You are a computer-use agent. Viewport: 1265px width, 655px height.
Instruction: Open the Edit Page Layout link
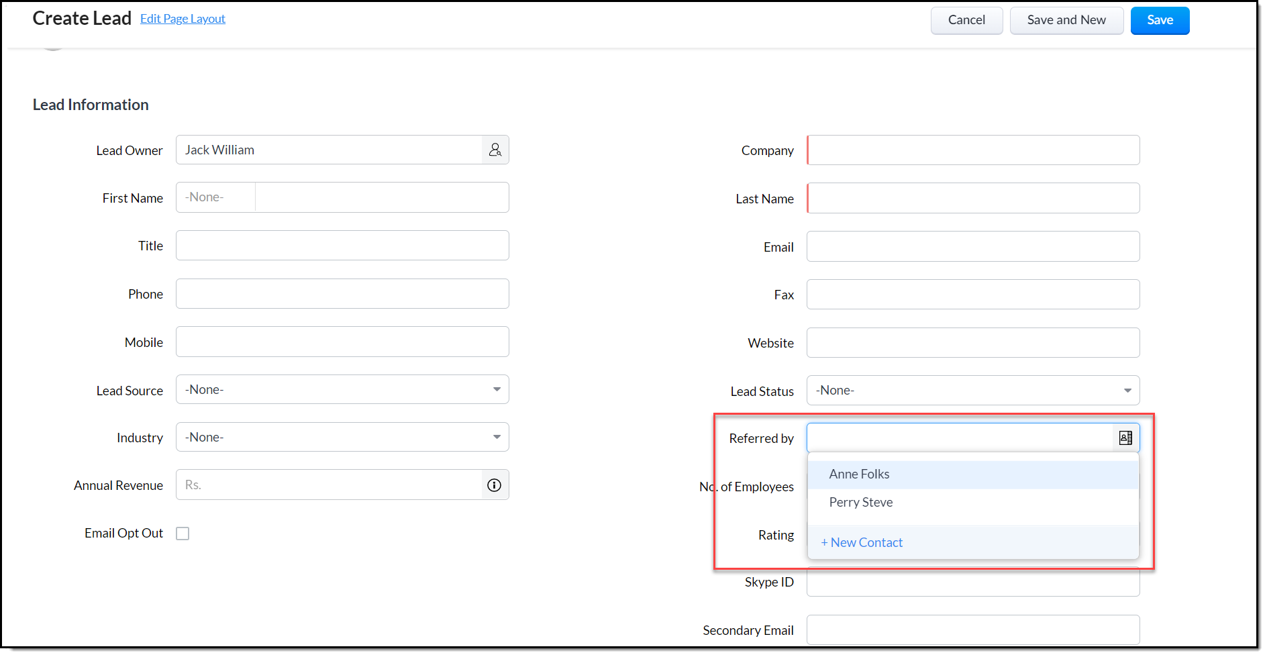183,19
